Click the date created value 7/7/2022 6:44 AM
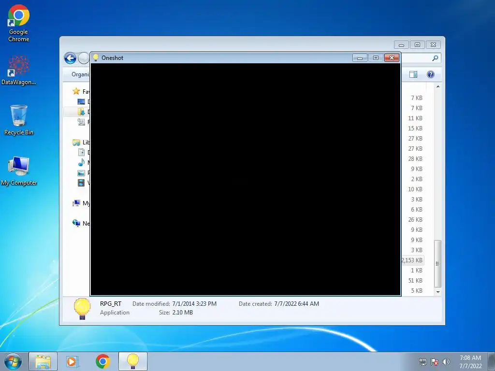The image size is (495, 371). (296, 304)
